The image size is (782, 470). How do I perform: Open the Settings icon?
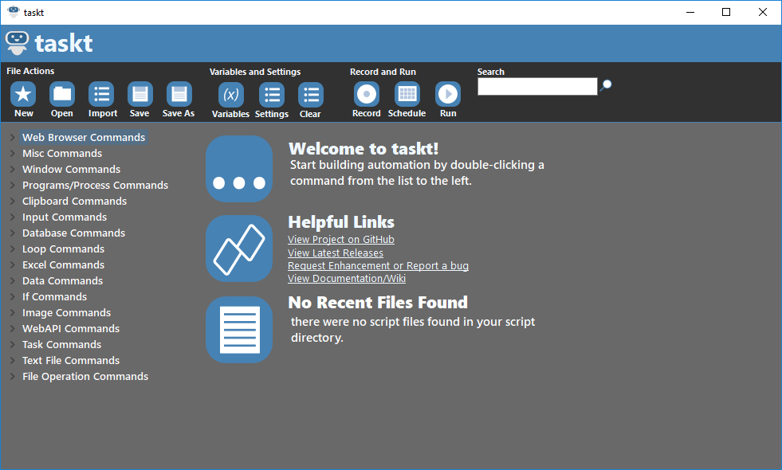pyautogui.click(x=272, y=95)
